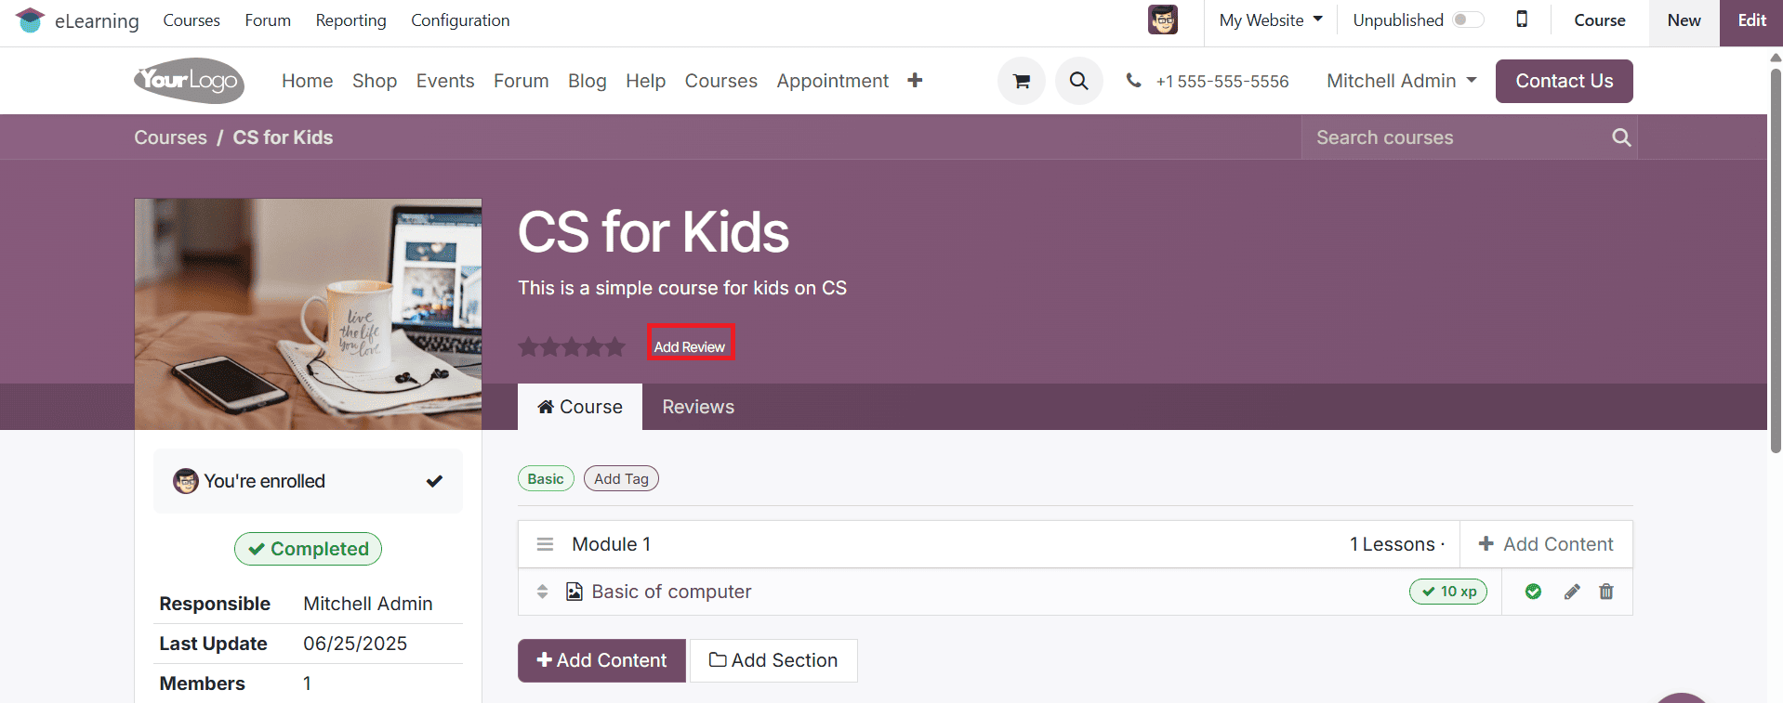The height and width of the screenshot is (703, 1783).
Task: Add a menu item with plus icon
Action: 915,81
